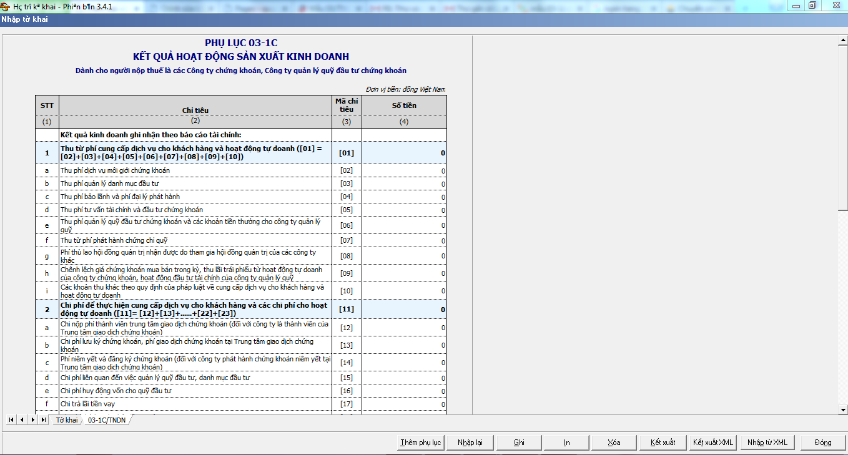
Task: Select the 03-1C/TNDN sheet tab
Action: 107,420
